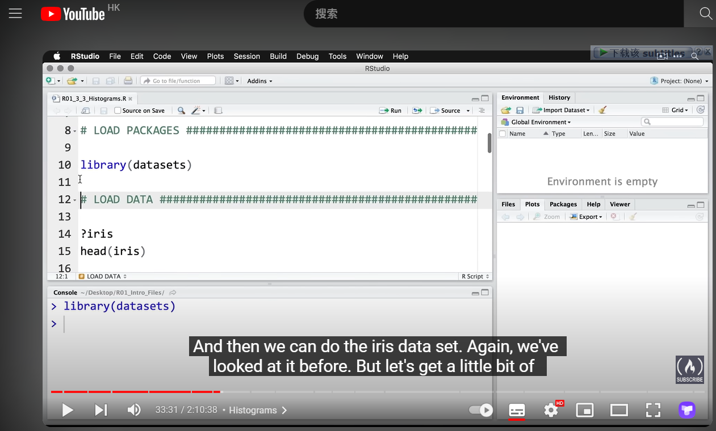Open the YouTube guide hamburger menu
Screen dimensions: 716x431
pos(15,14)
